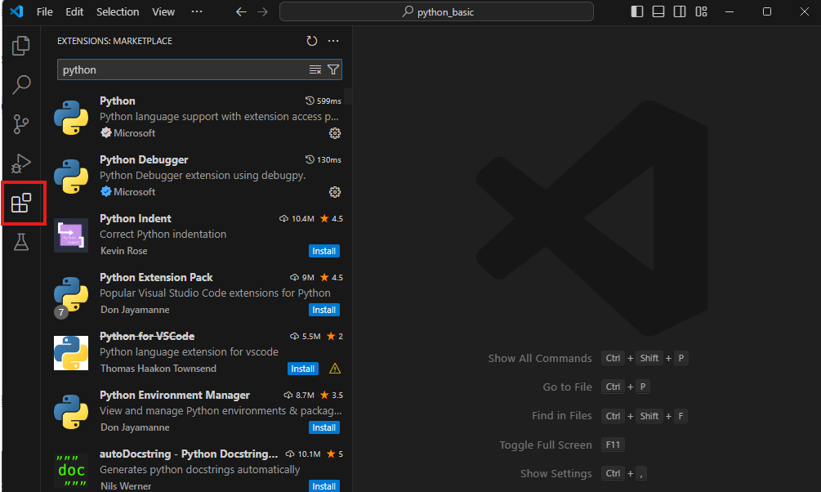This screenshot has height=492, width=821.
Task: Click EXTENSIONS: MARKETPLACE header label
Action: click(x=114, y=41)
